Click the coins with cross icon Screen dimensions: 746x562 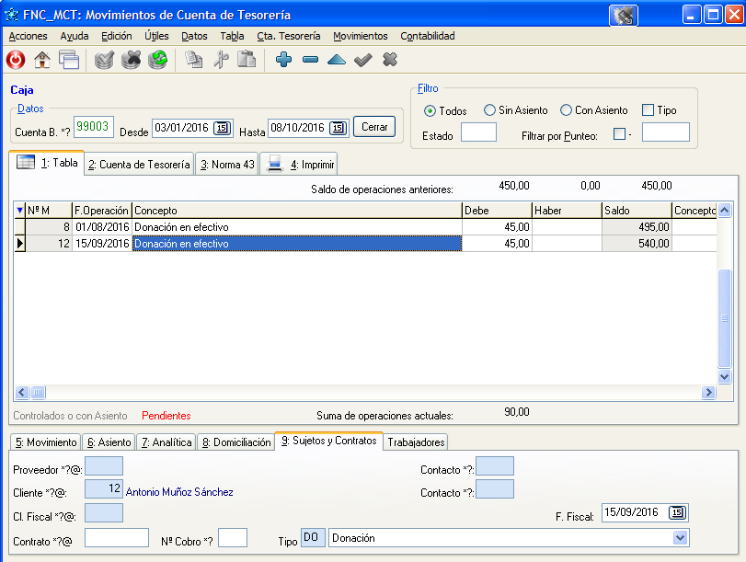131,60
